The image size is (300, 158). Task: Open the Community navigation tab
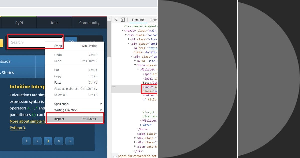(89, 22)
